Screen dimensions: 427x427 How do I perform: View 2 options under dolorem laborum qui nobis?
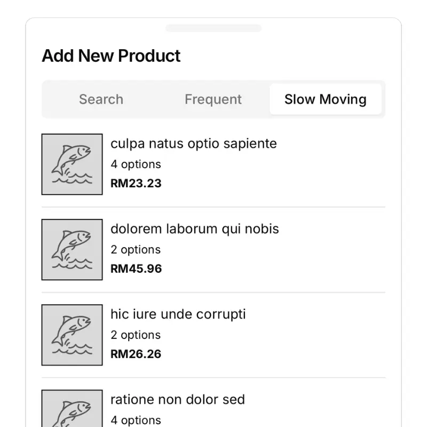136,249
